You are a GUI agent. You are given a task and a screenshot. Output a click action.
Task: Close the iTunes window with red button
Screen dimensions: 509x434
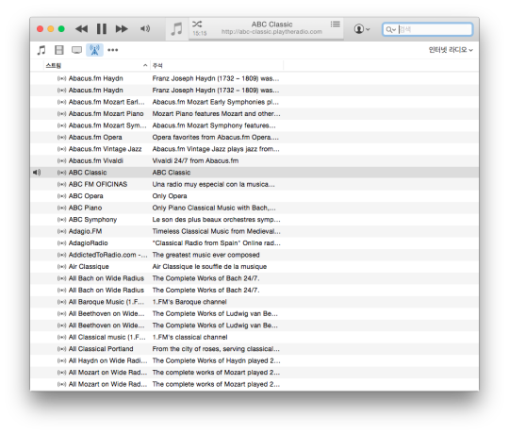coord(40,29)
